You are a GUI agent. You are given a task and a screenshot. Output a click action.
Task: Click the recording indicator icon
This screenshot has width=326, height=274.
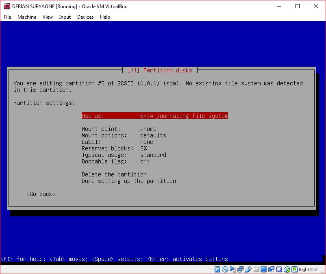coord(271,270)
